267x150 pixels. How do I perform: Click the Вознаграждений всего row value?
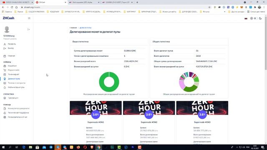pos(131,61)
